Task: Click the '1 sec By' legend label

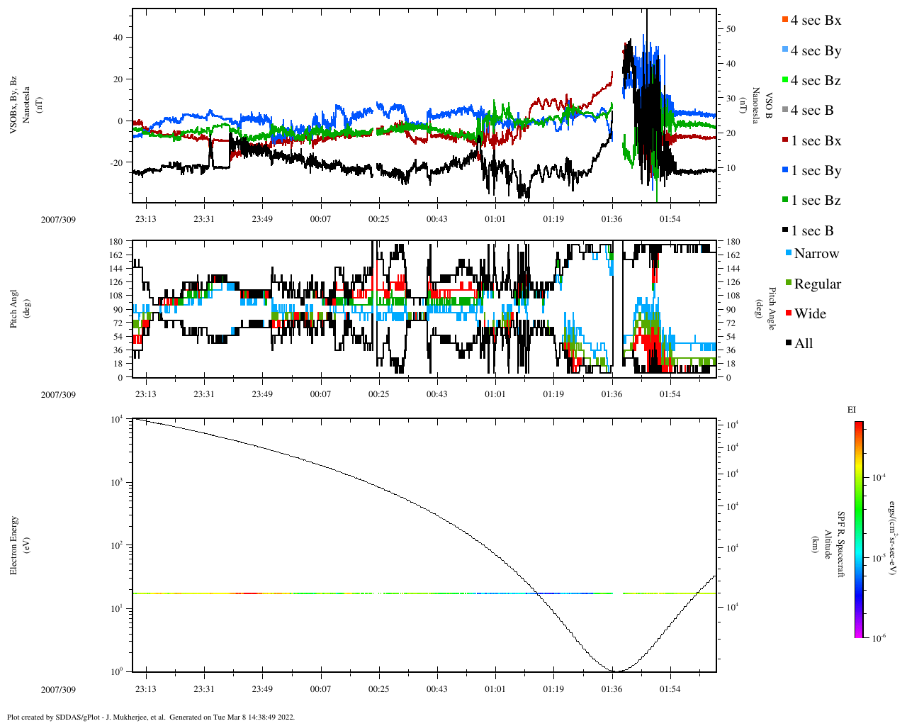Action: pos(816,170)
